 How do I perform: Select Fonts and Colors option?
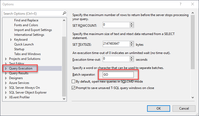pos(26,25)
